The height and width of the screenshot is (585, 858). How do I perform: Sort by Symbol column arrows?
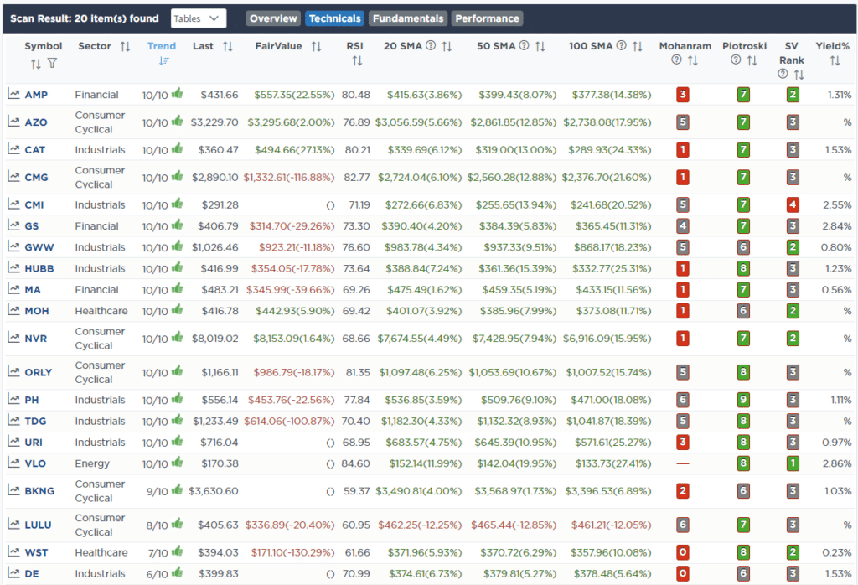coord(35,64)
